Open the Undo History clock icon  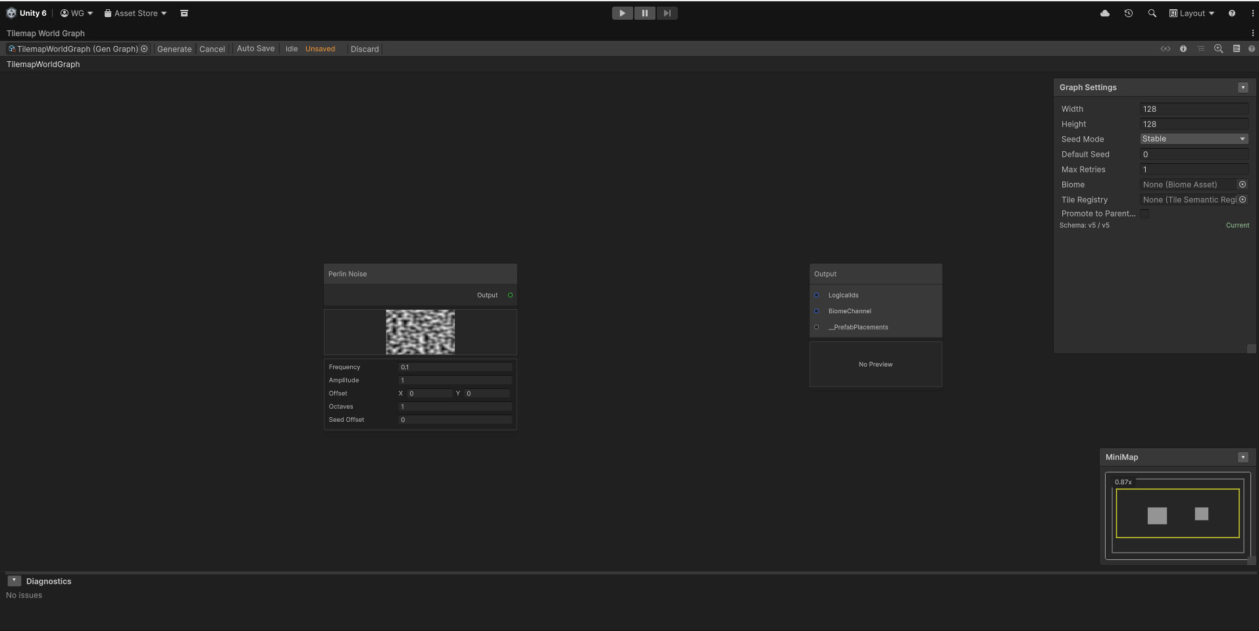tap(1128, 13)
